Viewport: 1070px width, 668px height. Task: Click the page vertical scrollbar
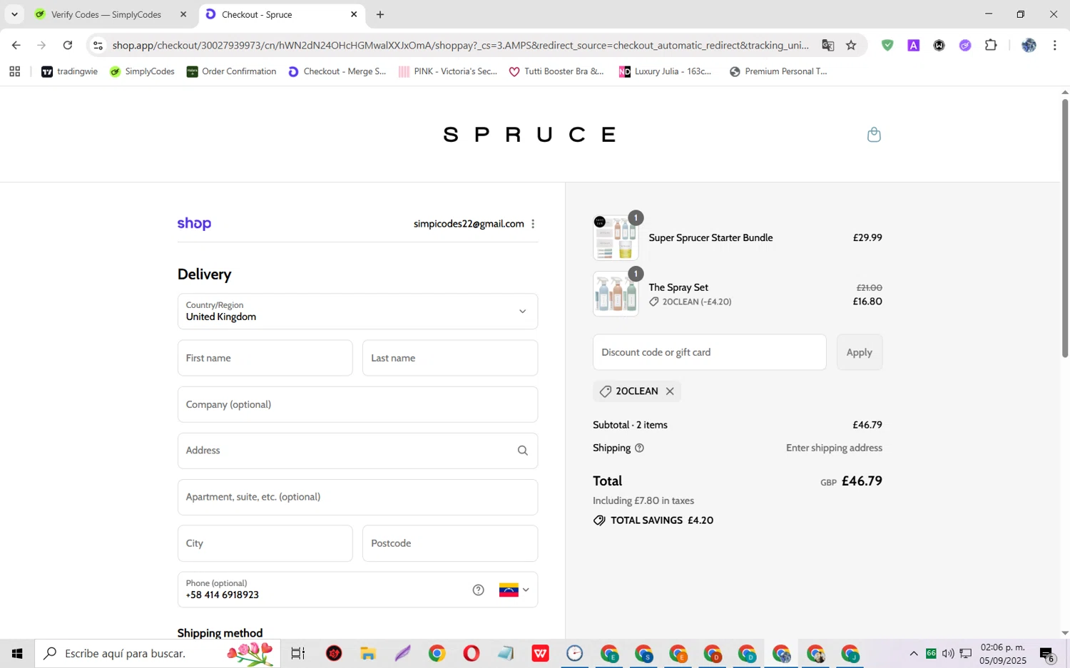tap(1065, 228)
